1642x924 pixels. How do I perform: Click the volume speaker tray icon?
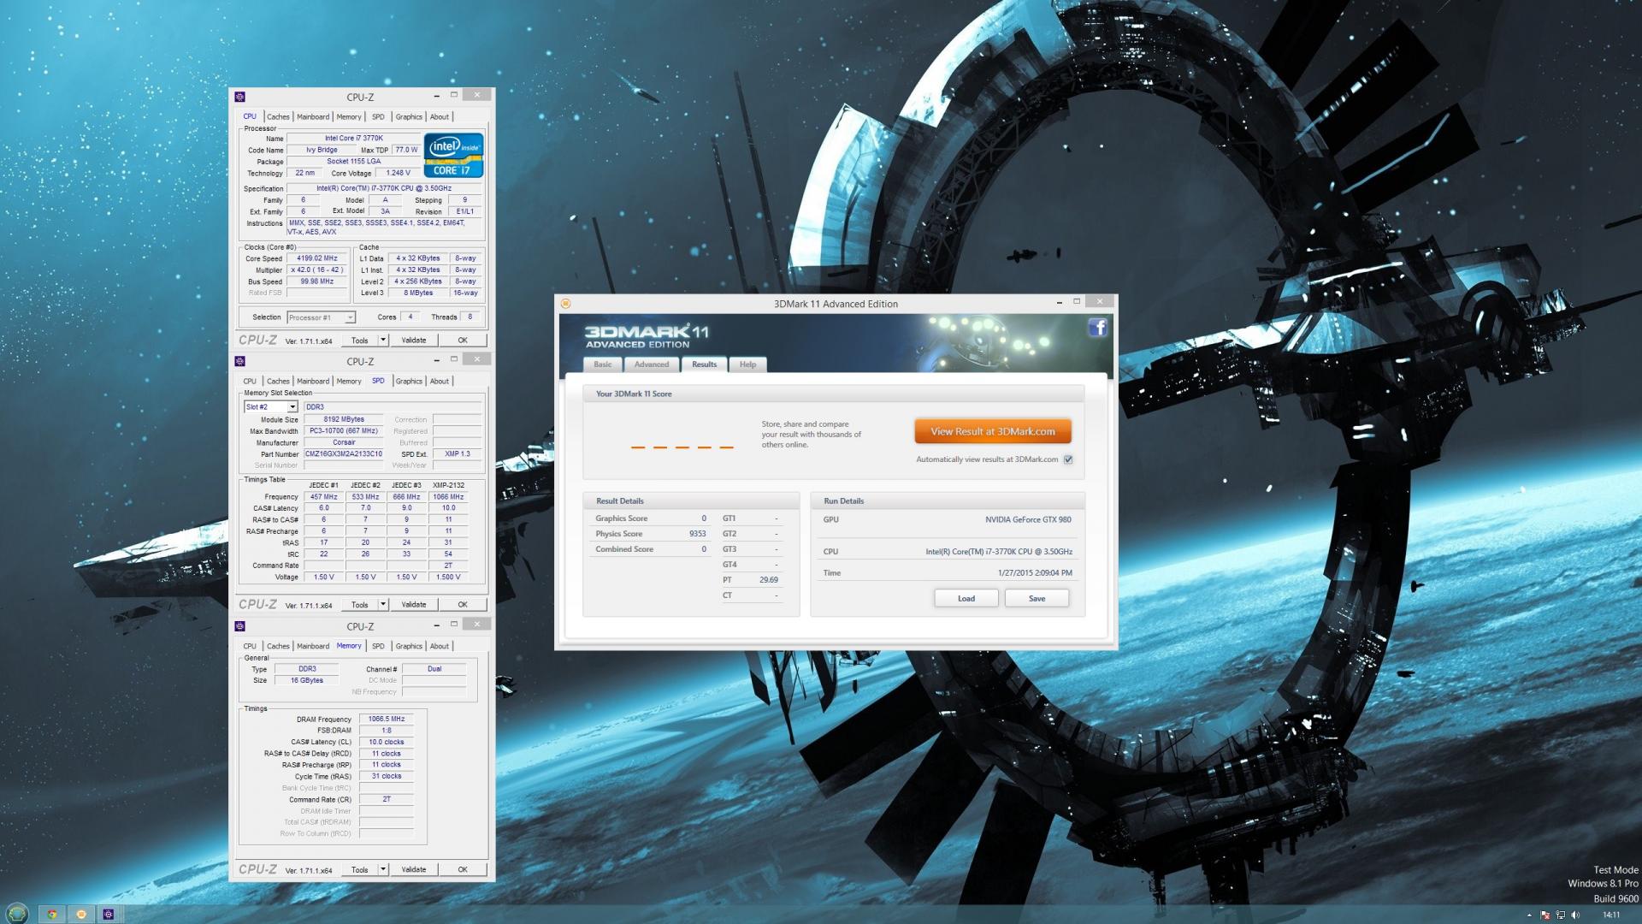pos(1574,915)
